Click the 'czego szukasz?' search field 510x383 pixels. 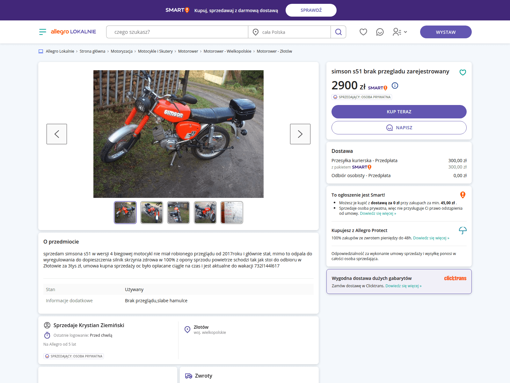click(x=177, y=32)
